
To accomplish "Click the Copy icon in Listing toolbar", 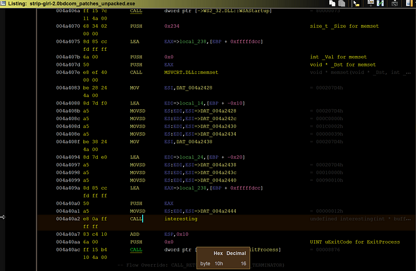I will pyautogui.click(x=332, y=3).
